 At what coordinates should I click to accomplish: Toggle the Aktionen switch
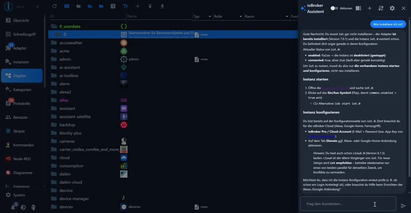point(334,8)
